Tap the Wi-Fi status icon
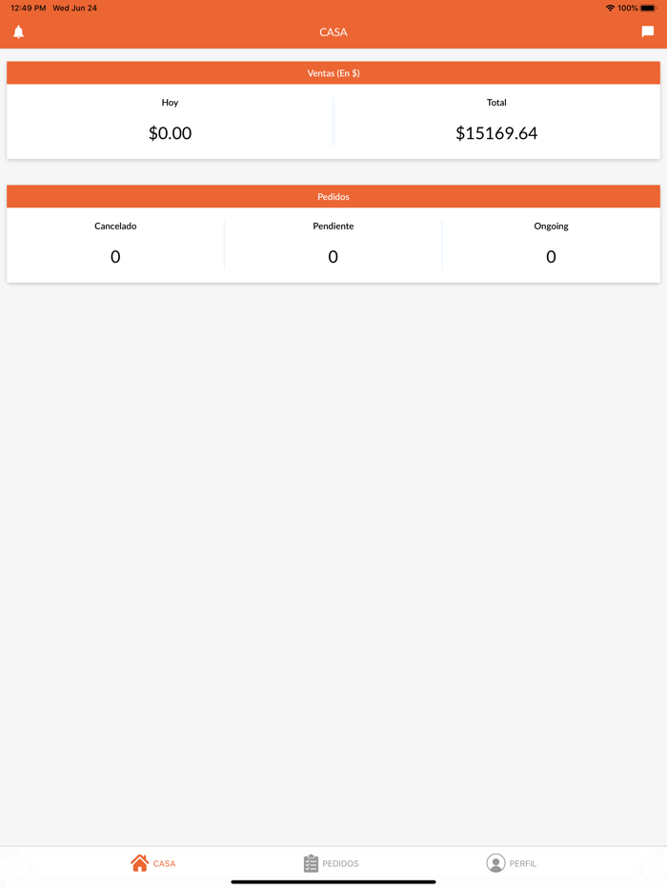Screen dimensions: 667x889 pos(610,8)
